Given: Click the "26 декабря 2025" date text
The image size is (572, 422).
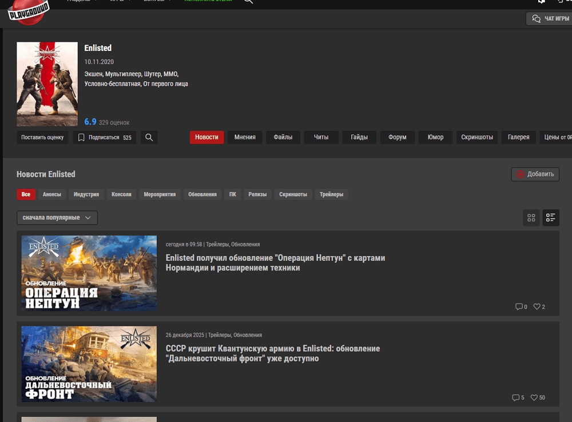Looking at the screenshot, I should pos(185,335).
